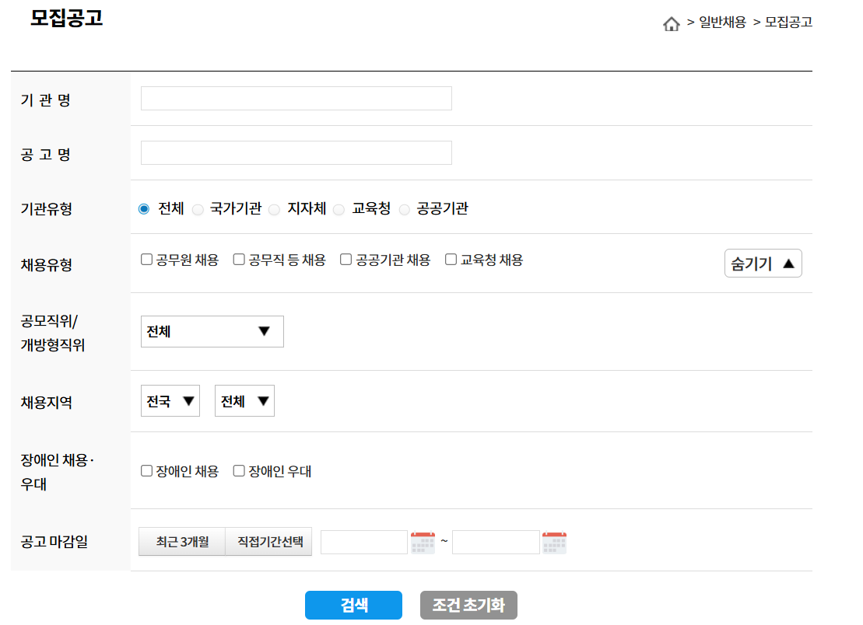
Task: Check the 공무직 등 채용 checkbox
Action: point(238,259)
